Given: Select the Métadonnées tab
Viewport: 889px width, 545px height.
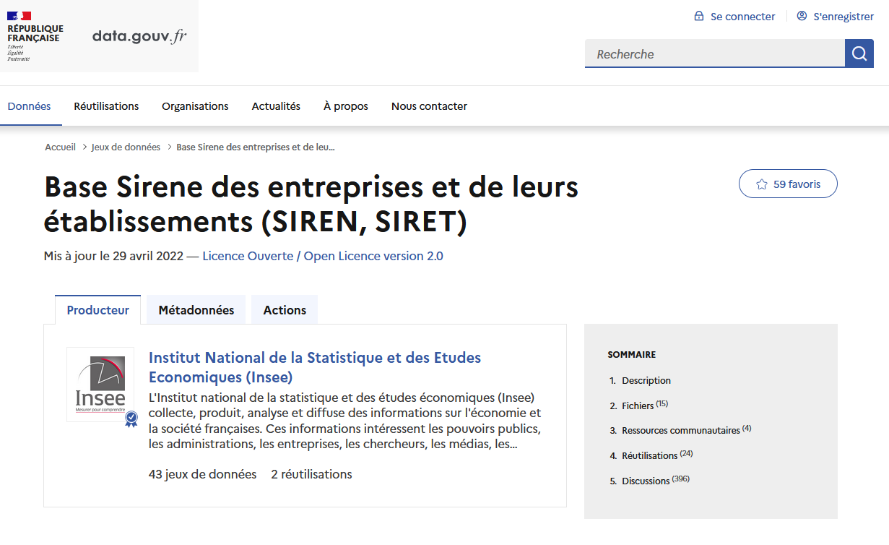Looking at the screenshot, I should coord(196,310).
